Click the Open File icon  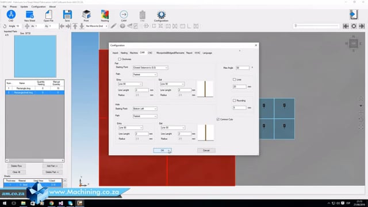(x=48, y=14)
